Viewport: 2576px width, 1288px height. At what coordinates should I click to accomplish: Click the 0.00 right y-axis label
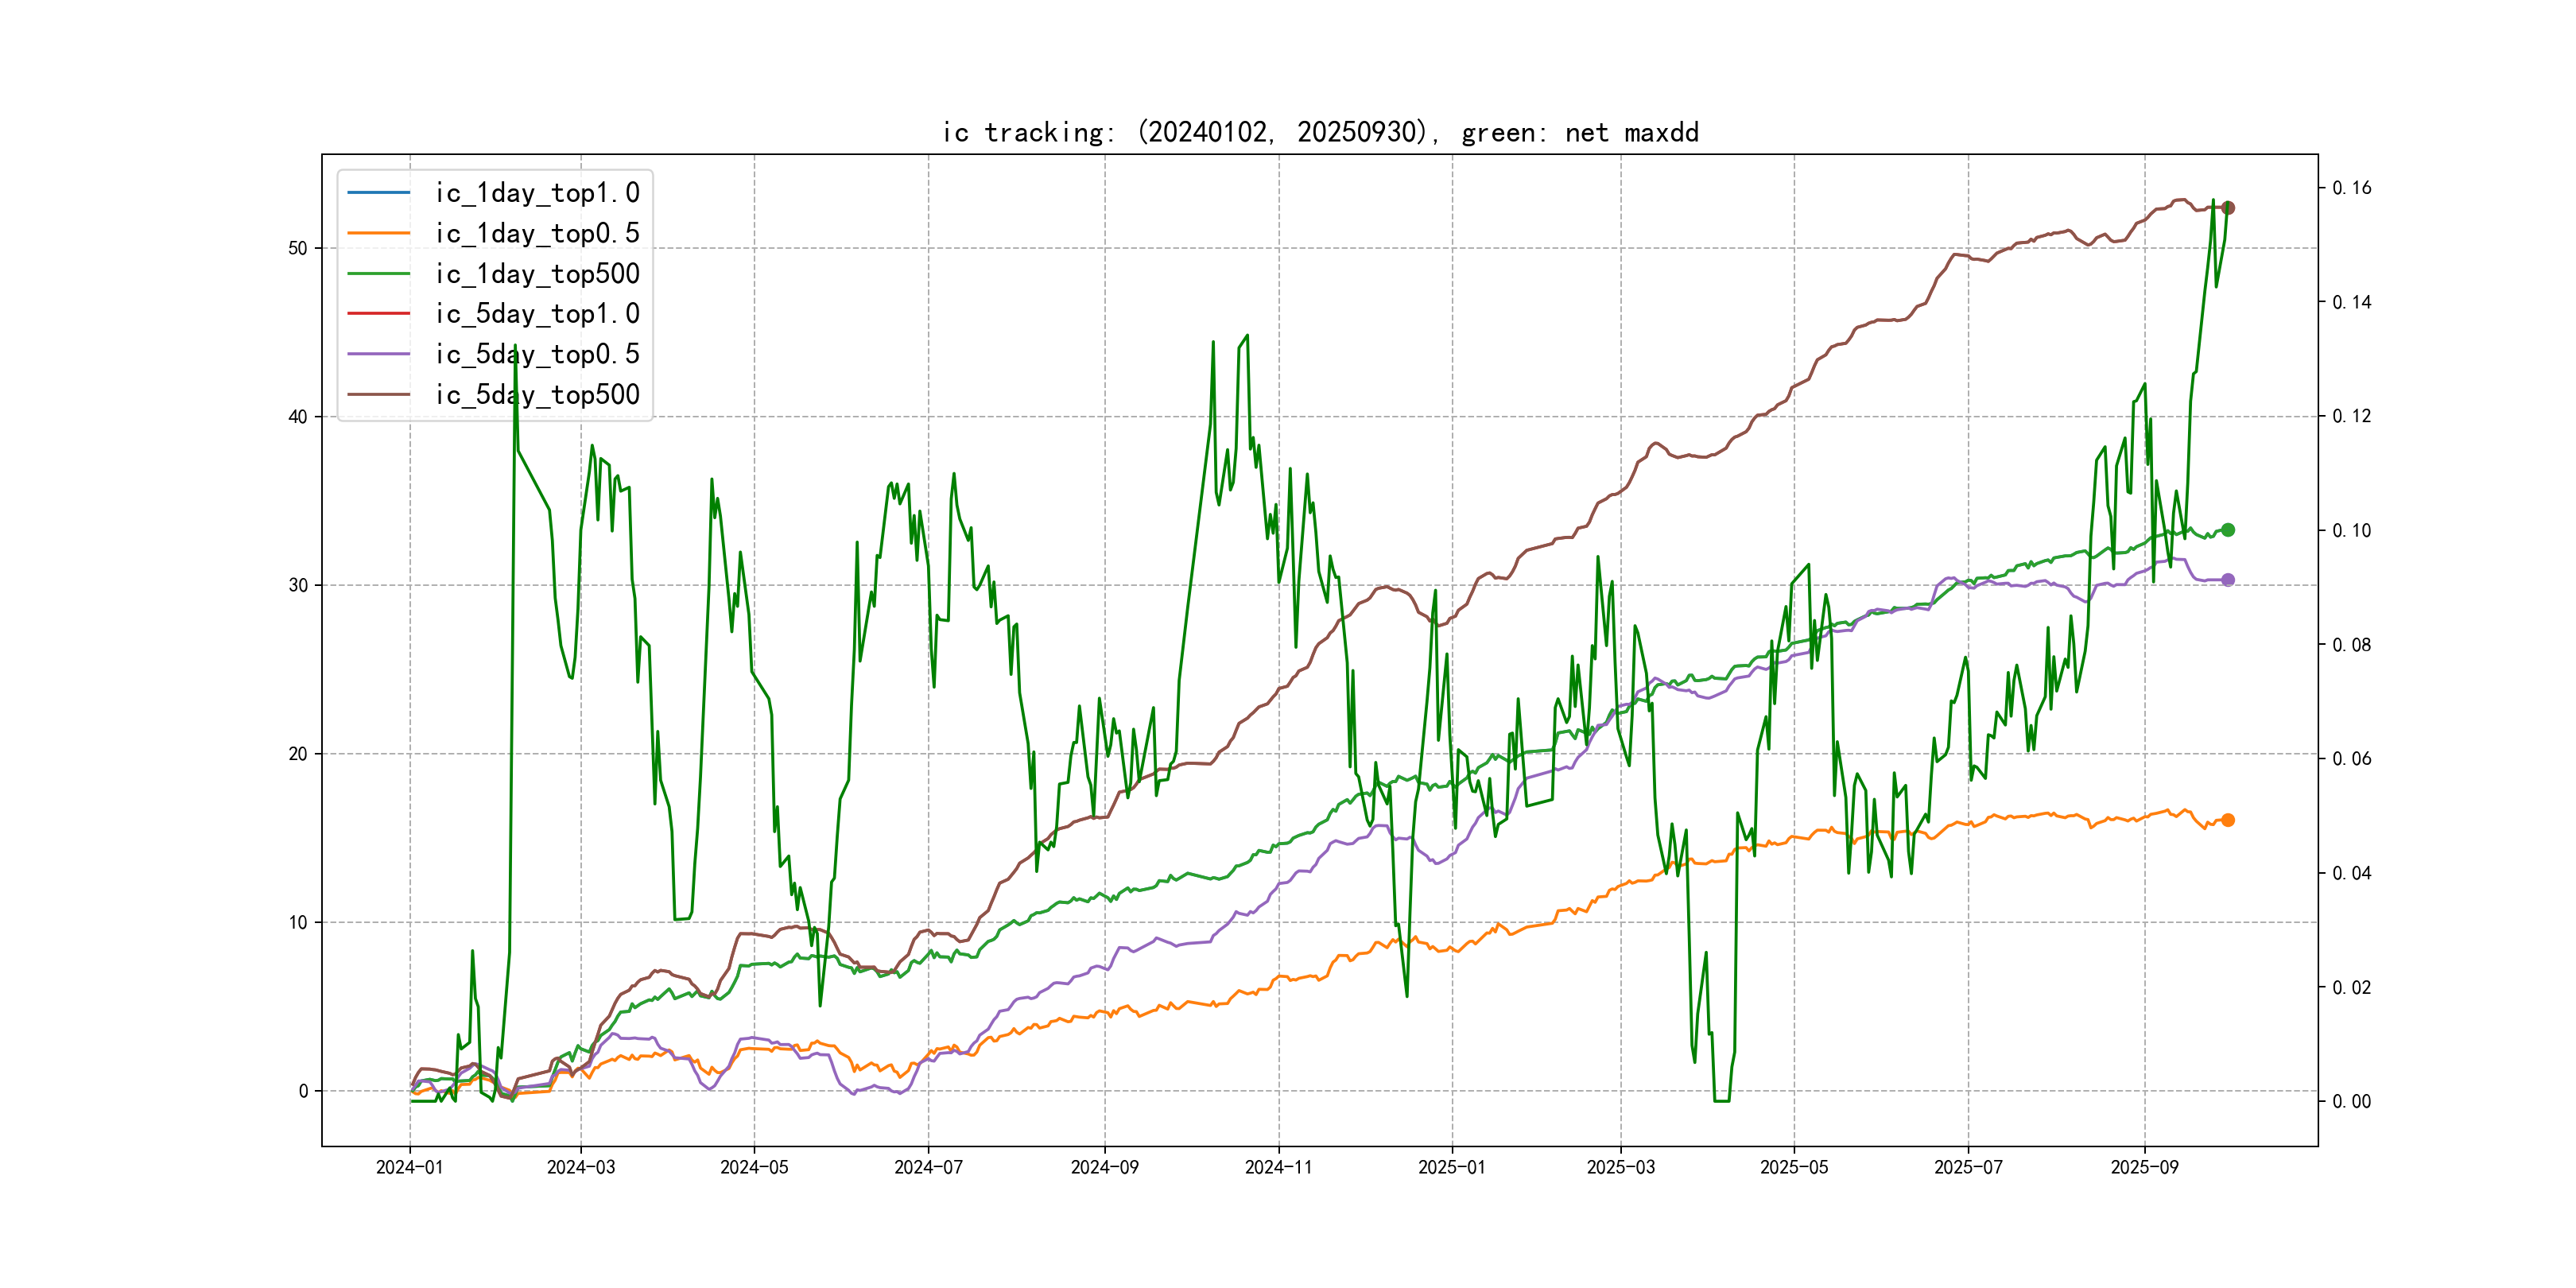(x=2351, y=1102)
